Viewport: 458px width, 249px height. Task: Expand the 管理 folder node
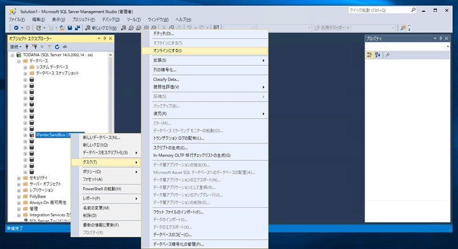[x=19, y=209]
